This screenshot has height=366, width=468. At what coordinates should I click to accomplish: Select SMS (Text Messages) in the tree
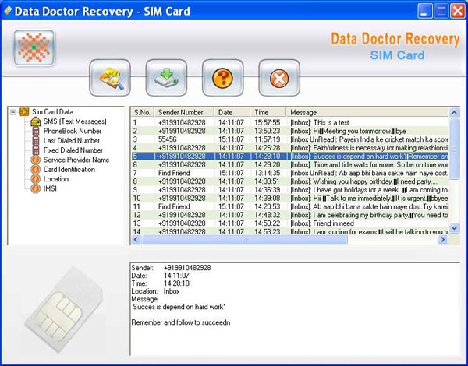pos(75,121)
